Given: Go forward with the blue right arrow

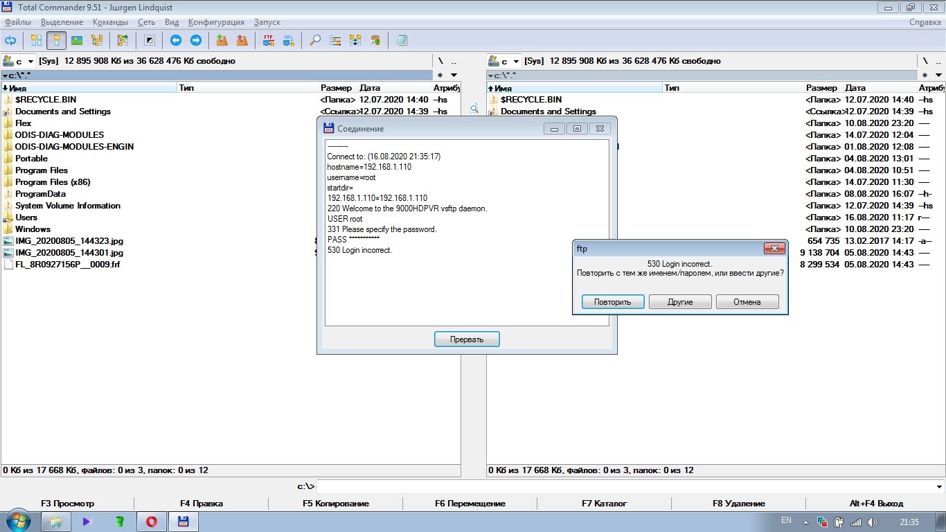Looking at the screenshot, I should (x=195, y=40).
